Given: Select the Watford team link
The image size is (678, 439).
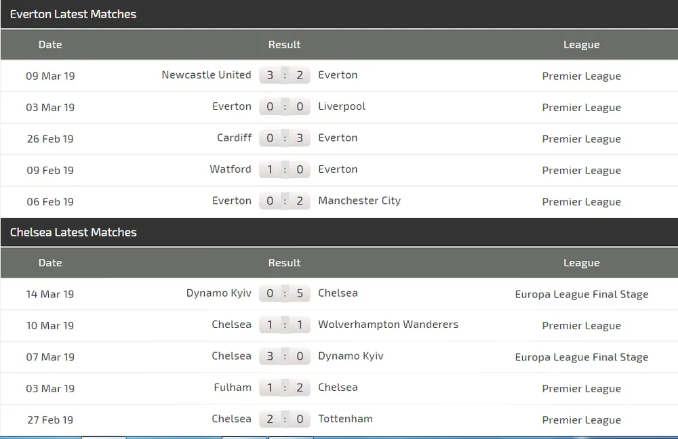Looking at the screenshot, I should click(x=231, y=169).
